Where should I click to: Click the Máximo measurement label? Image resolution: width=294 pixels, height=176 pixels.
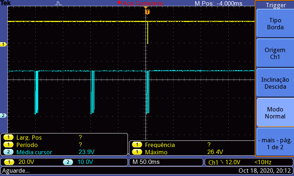click(x=156, y=152)
